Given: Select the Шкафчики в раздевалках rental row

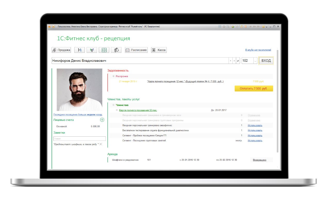Looking at the screenshot, I should click(x=191, y=160).
